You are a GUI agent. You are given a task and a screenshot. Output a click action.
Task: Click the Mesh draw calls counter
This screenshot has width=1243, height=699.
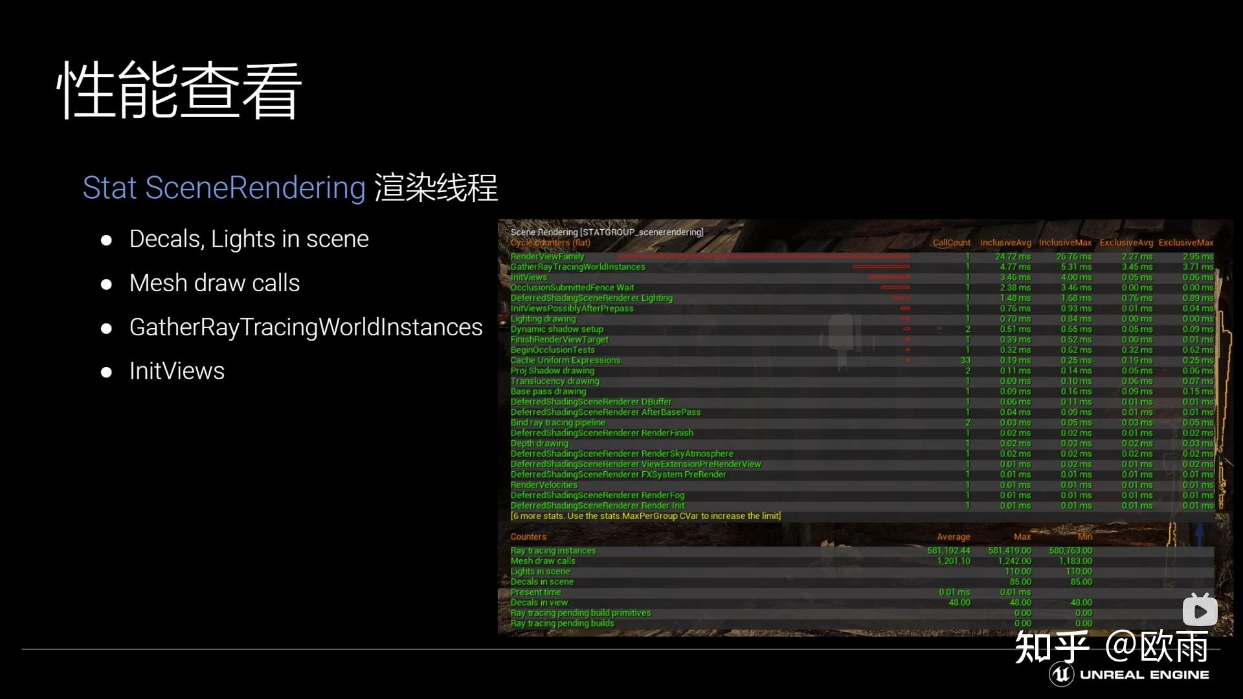(x=543, y=561)
